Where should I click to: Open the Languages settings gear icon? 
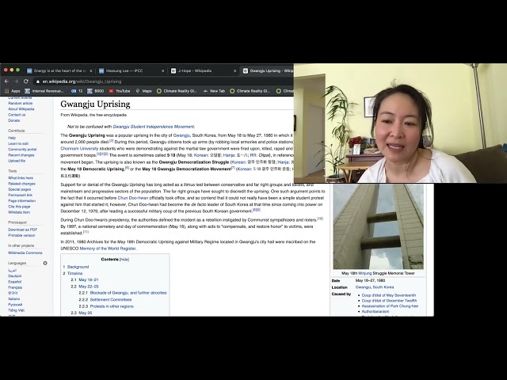[45, 263]
